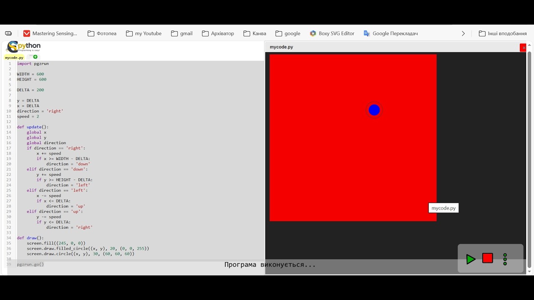Expand the bookmarks overflow chevron
The image size is (534, 300).
click(x=463, y=33)
